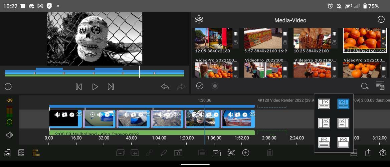
Task: Open the settings gear in bottom toolbar
Action: 383,153
